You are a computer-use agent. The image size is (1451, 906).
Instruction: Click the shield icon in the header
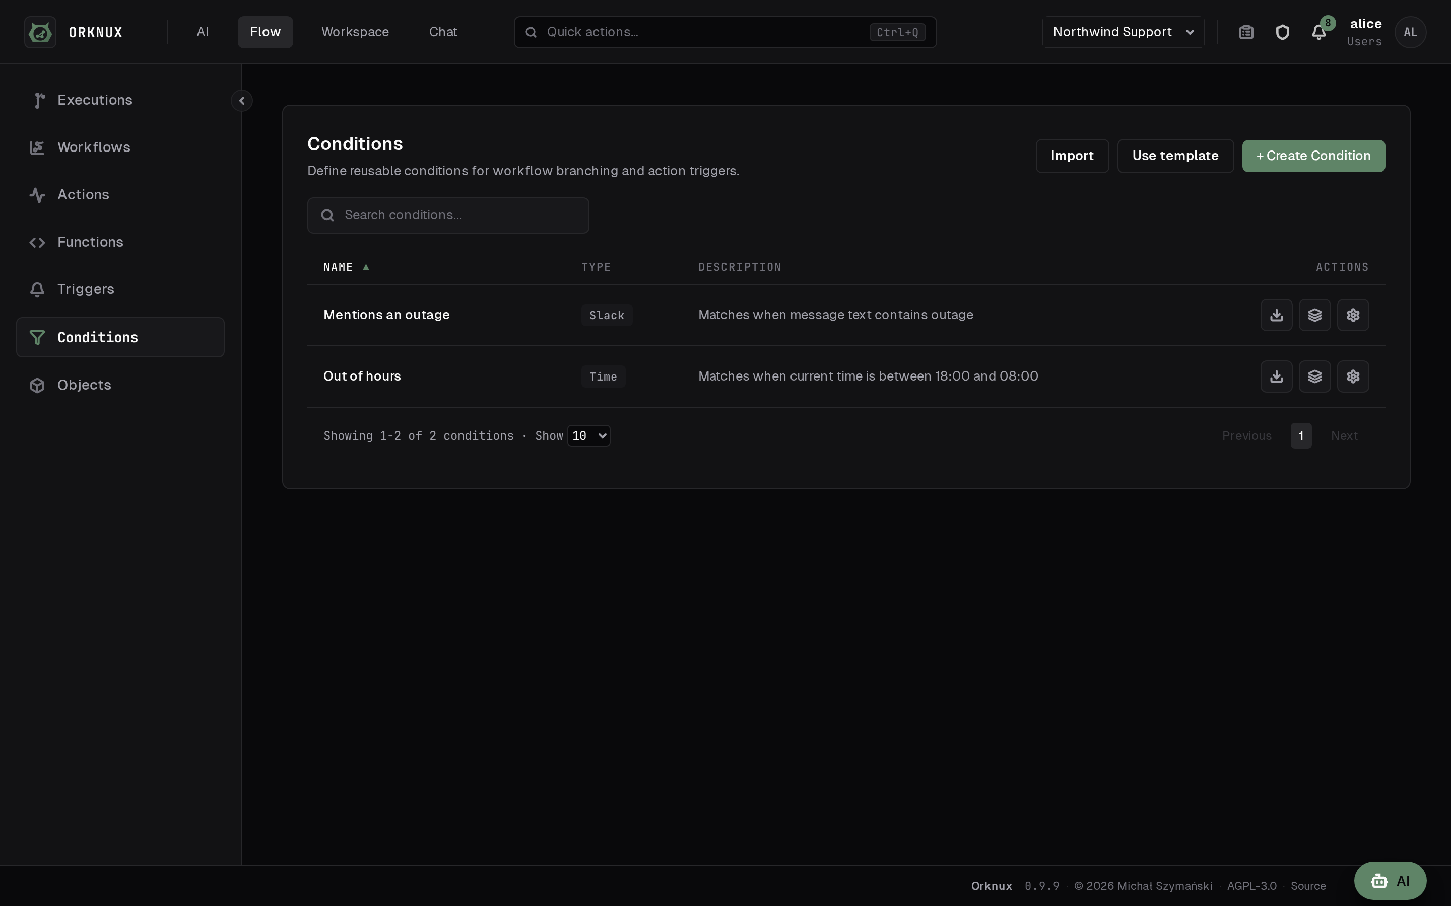pyautogui.click(x=1282, y=32)
